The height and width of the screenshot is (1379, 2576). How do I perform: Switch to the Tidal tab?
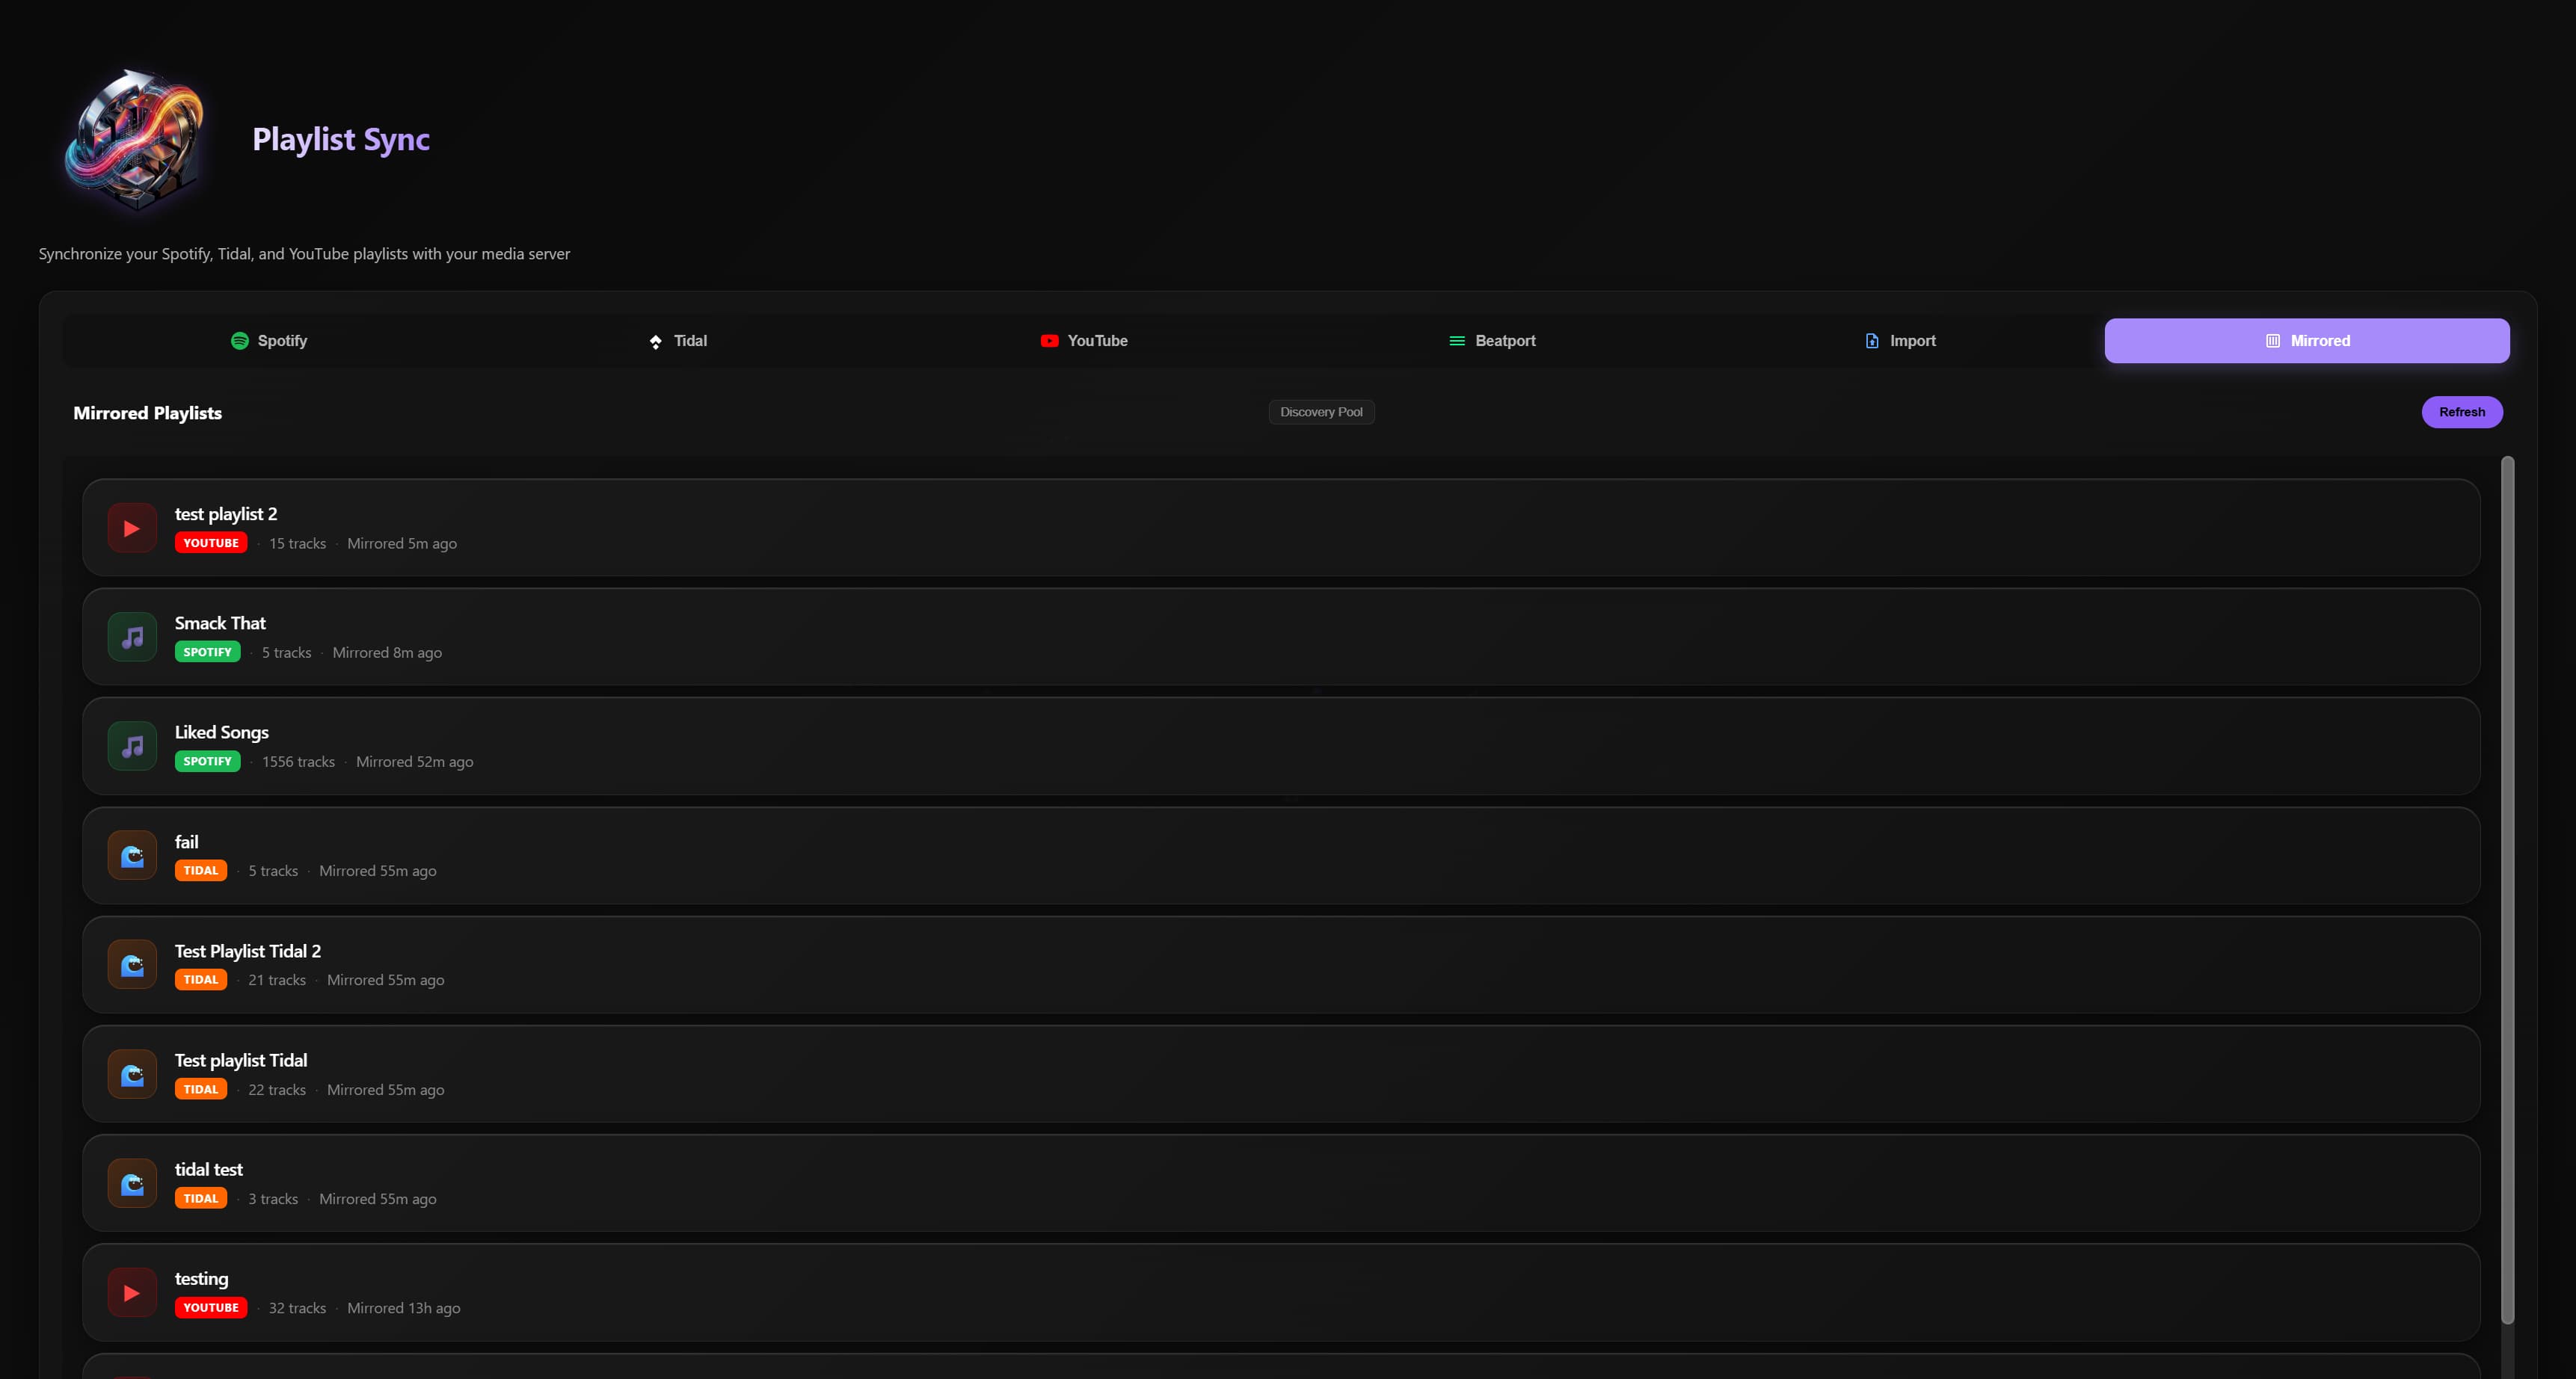(x=677, y=341)
